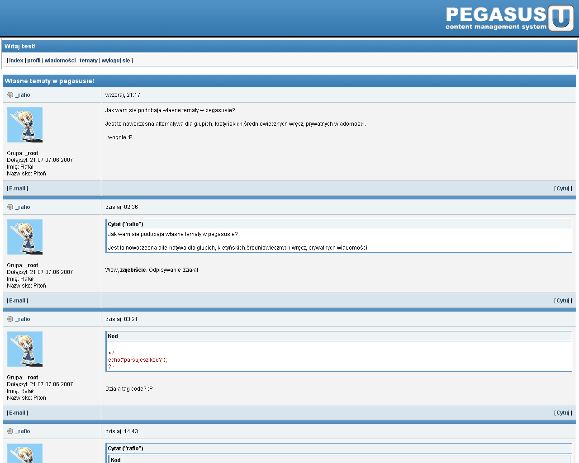579x463 pixels.
Task: Click gear icon beside third _rafio post
Action: pos(10,319)
